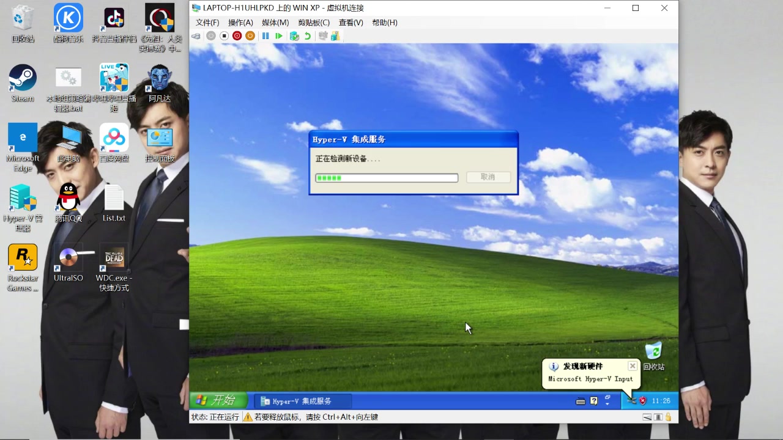Screen dimensions: 783x440
Task: Click the XP language bar keyboard icon
Action: (x=581, y=401)
